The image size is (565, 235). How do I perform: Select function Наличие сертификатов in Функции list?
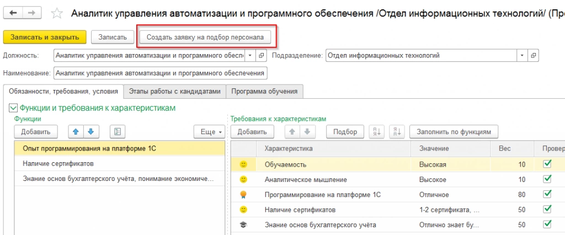[120, 163]
